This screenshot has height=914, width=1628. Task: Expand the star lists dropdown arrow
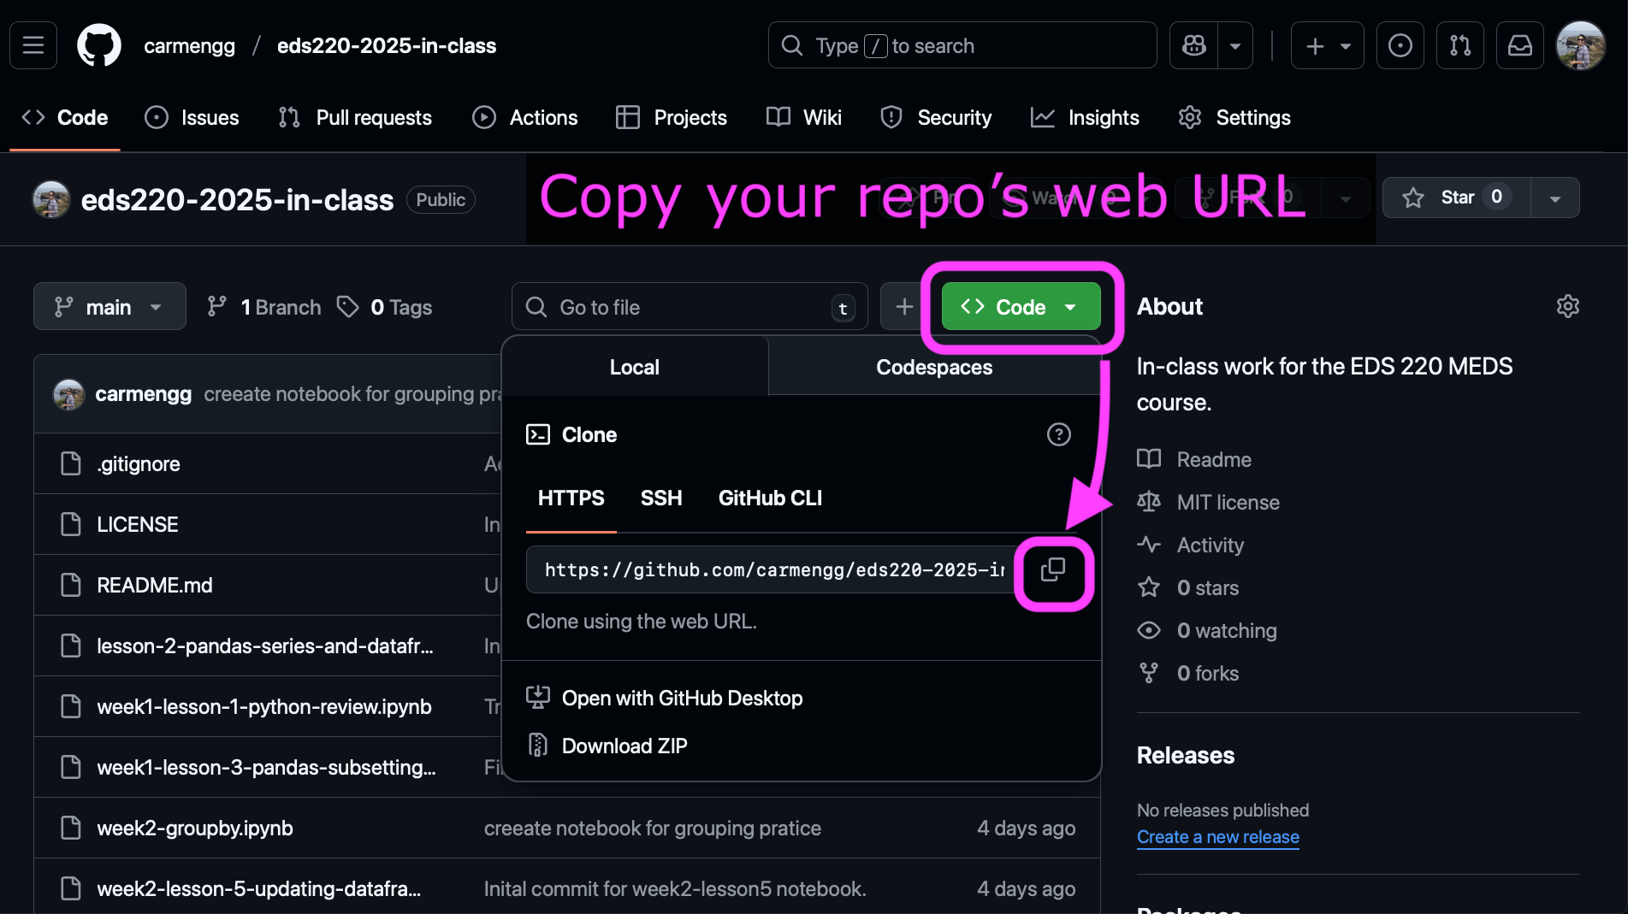[1554, 198]
